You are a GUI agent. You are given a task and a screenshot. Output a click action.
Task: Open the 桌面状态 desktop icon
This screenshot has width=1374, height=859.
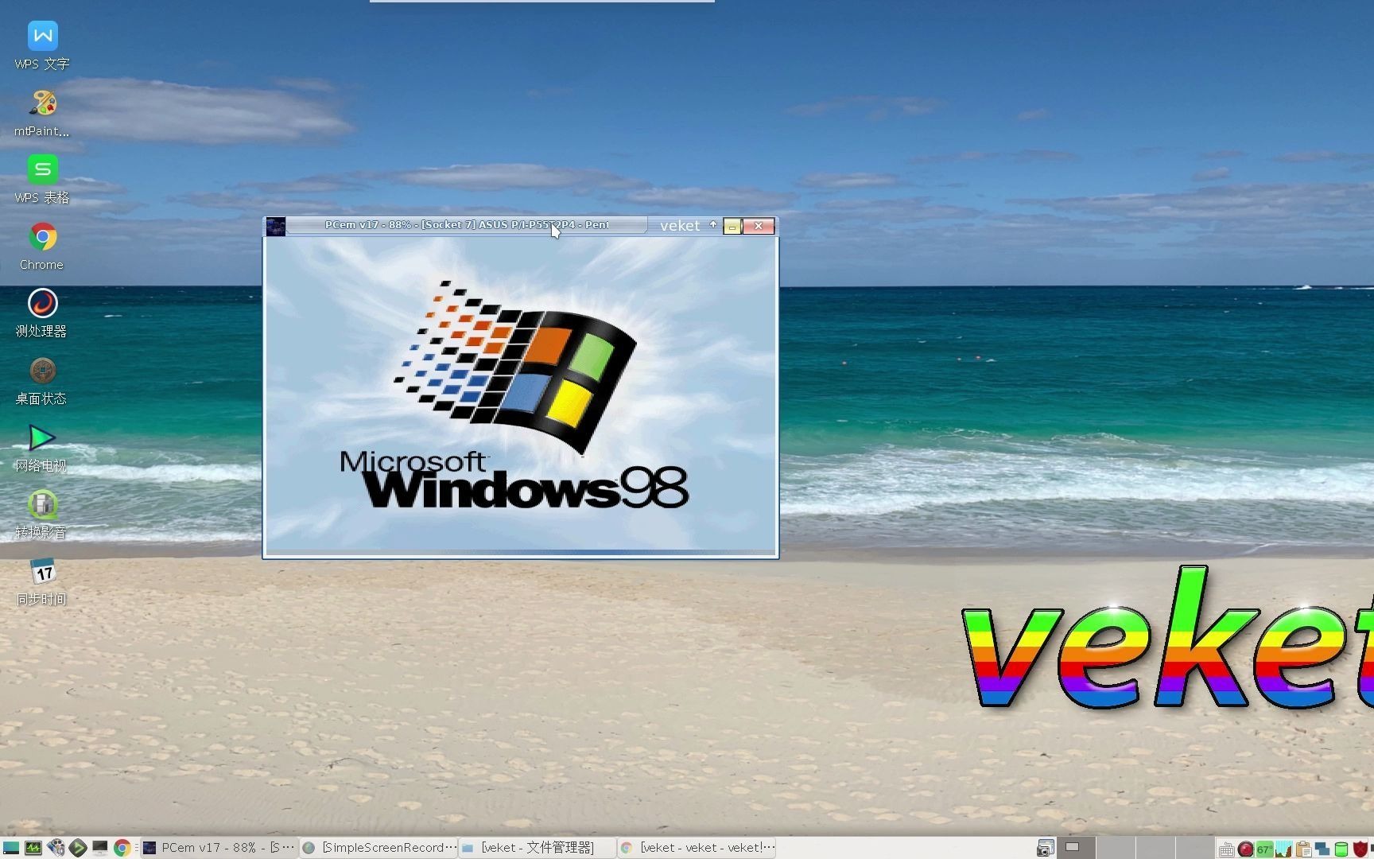point(42,382)
